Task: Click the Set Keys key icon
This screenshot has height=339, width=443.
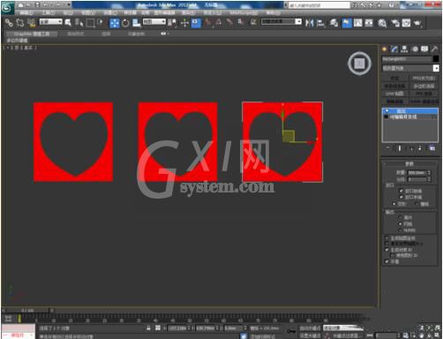Action: coord(291,331)
